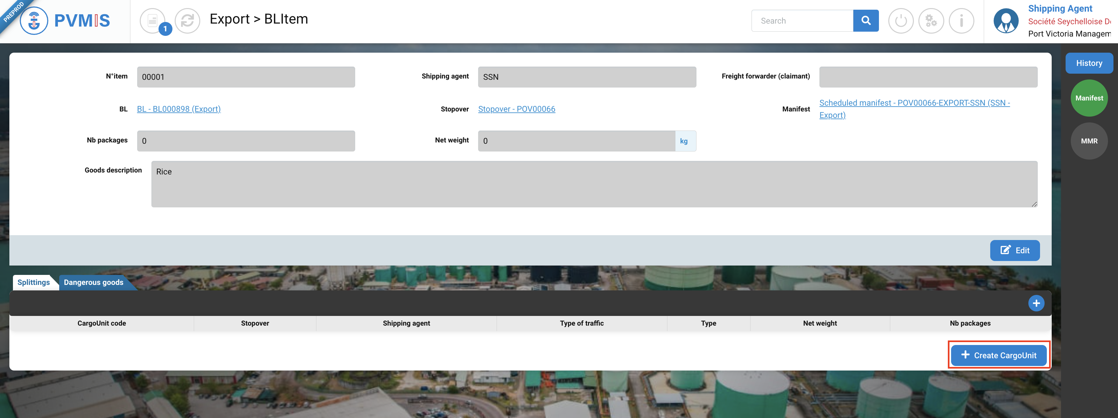Click the refresh arrows icon

coord(187,20)
